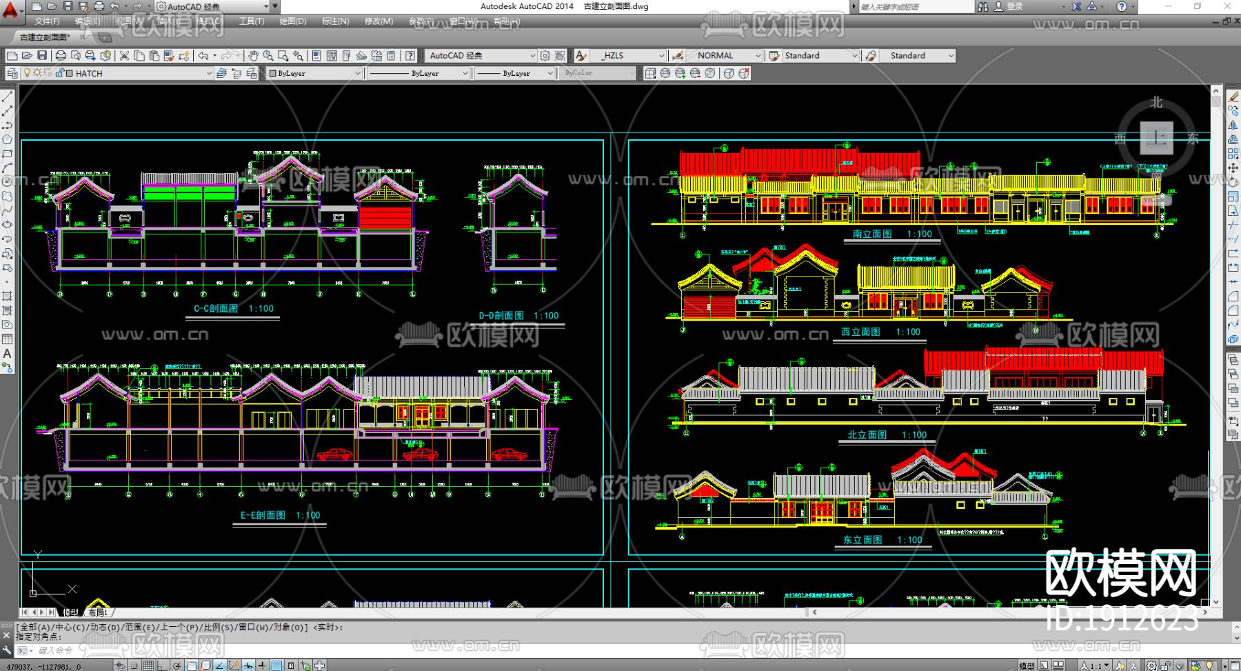1241x671 pixels.
Task: Click the 登录 sign-in button
Action: pyautogui.click(x=1009, y=6)
